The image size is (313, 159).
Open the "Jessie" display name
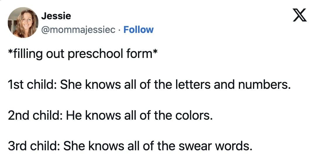[x=56, y=16]
